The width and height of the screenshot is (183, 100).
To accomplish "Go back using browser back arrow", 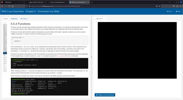I will pyautogui.click(x=2, y=6).
